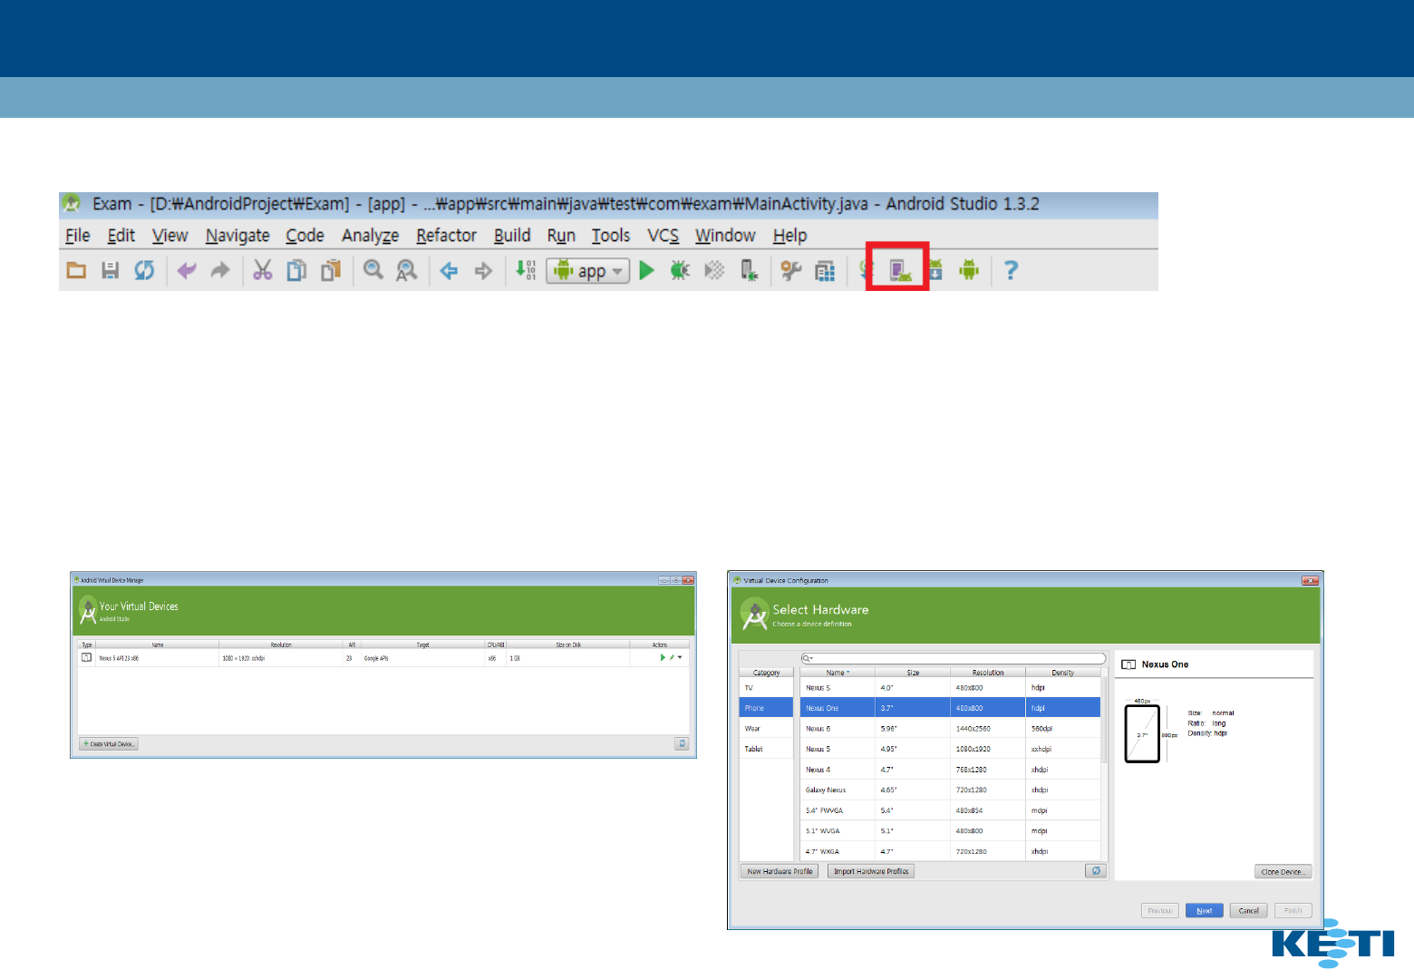Open the Edit menu

tap(121, 236)
